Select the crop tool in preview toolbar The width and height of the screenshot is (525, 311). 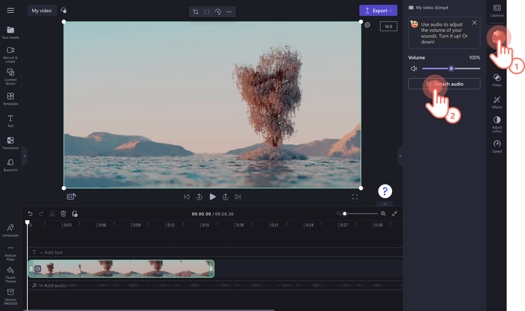click(196, 12)
